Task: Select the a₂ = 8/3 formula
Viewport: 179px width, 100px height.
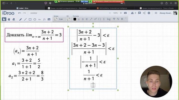Action: pyautogui.click(x=26, y=76)
